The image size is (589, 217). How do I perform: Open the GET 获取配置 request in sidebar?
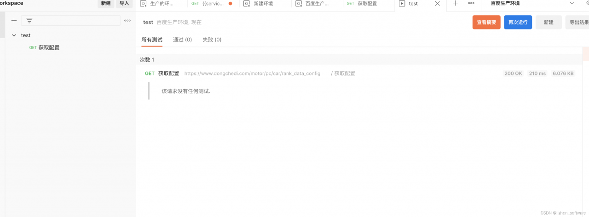tap(44, 47)
